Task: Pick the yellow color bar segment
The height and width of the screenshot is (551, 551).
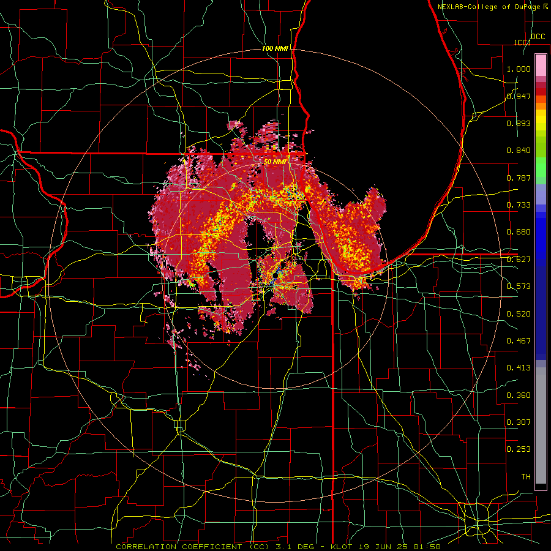Action: (541, 120)
